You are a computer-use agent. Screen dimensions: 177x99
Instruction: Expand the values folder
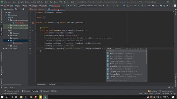(9, 46)
